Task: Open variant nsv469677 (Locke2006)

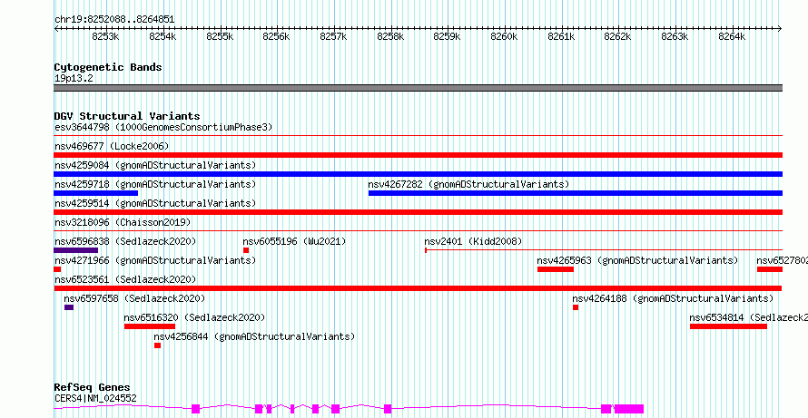Action: [112, 146]
